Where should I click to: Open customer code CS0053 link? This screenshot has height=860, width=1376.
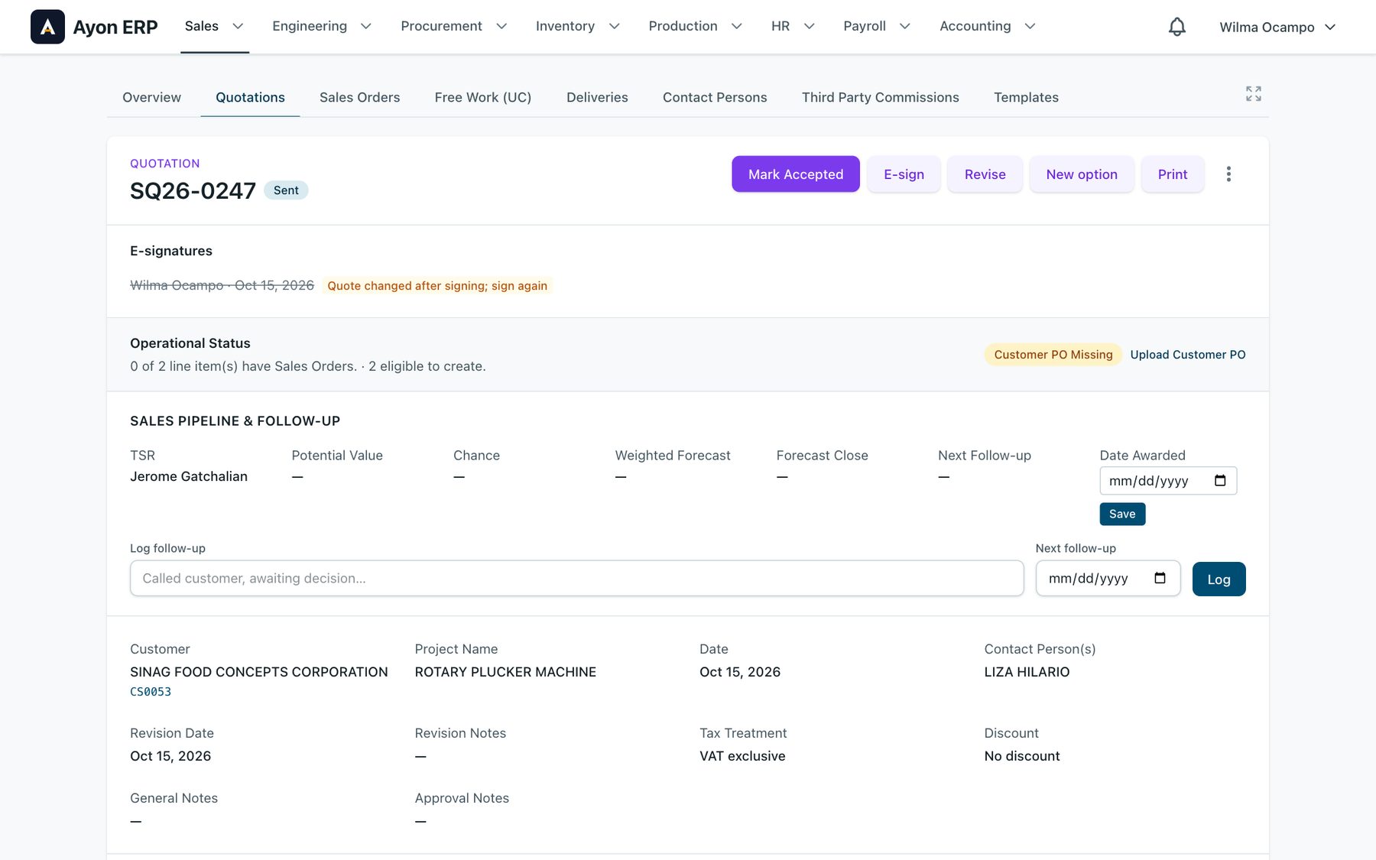tap(151, 692)
